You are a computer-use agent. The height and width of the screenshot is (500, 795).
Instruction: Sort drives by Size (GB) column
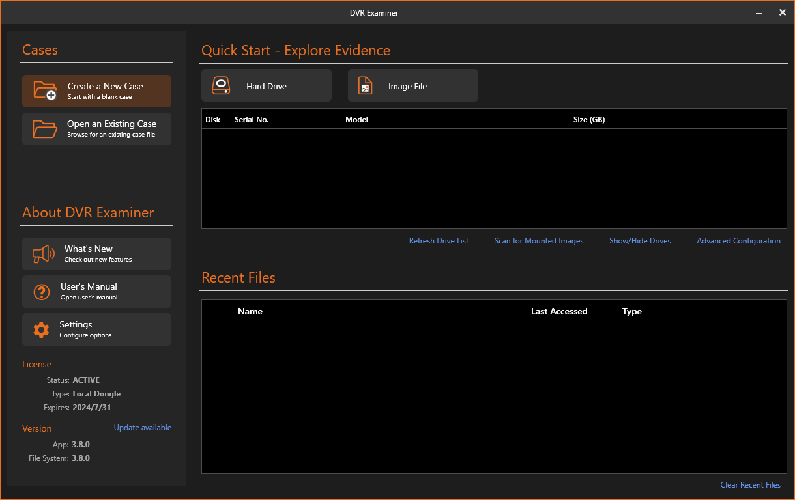[x=588, y=120]
